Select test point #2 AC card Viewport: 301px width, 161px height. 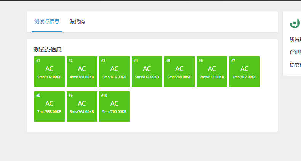(x=82, y=72)
